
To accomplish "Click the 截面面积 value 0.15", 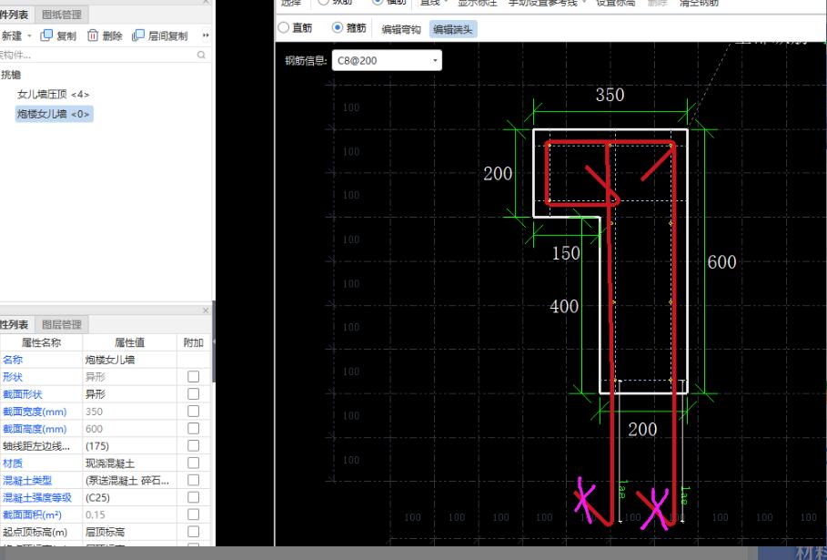I will point(130,514).
